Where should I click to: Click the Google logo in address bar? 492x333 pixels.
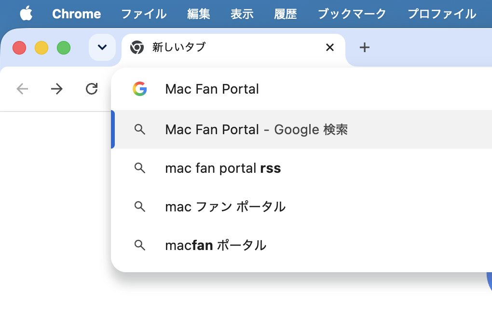pyautogui.click(x=139, y=89)
